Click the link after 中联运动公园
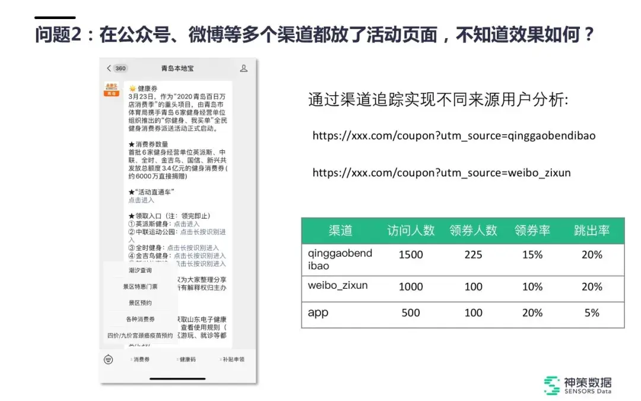641x401 pixels. click(x=203, y=232)
